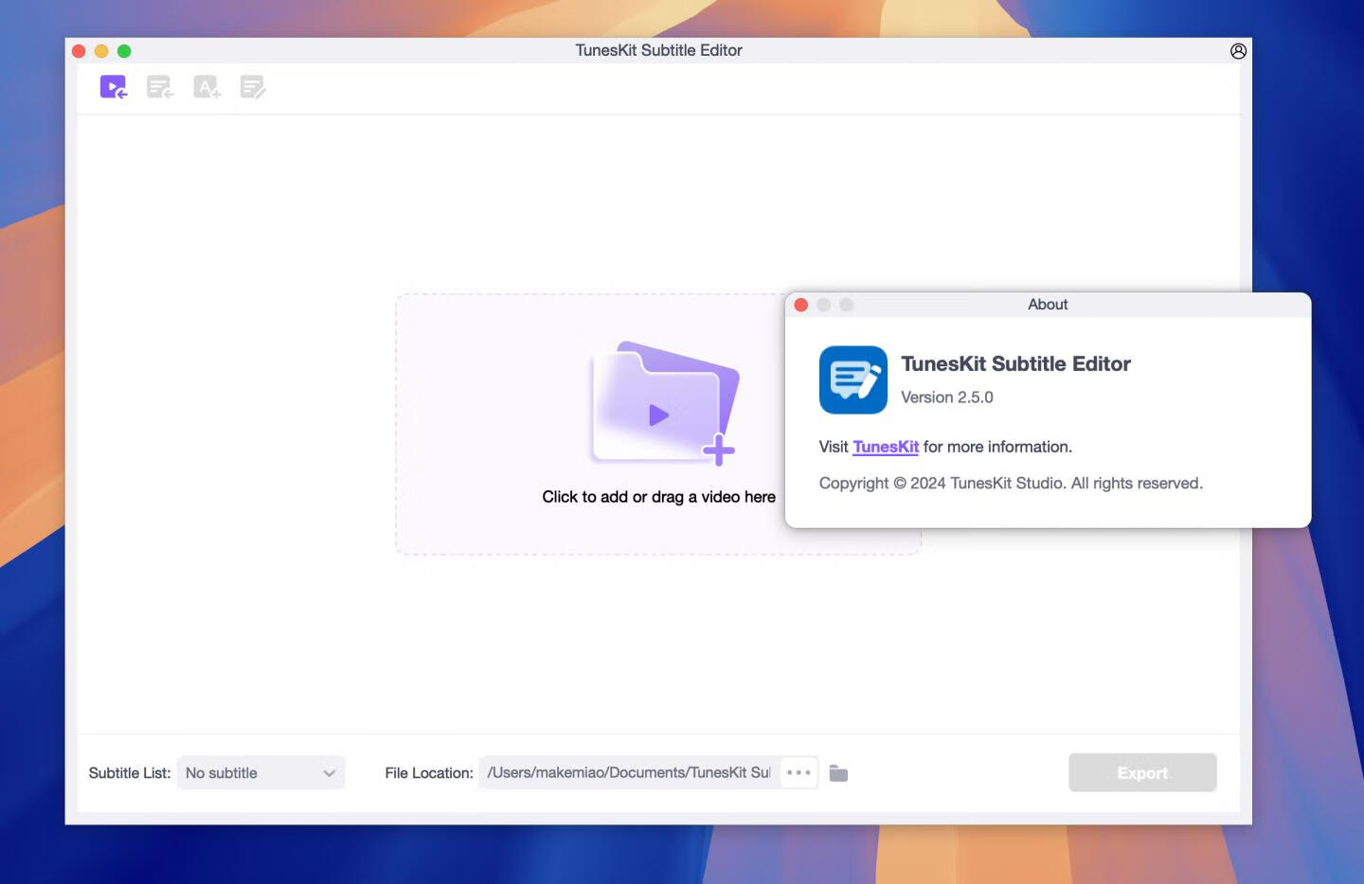
Task: Click the File Location path field
Action: click(629, 772)
